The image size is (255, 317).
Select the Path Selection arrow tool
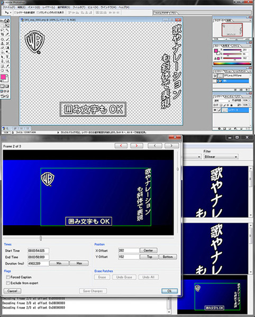tap(2, 57)
